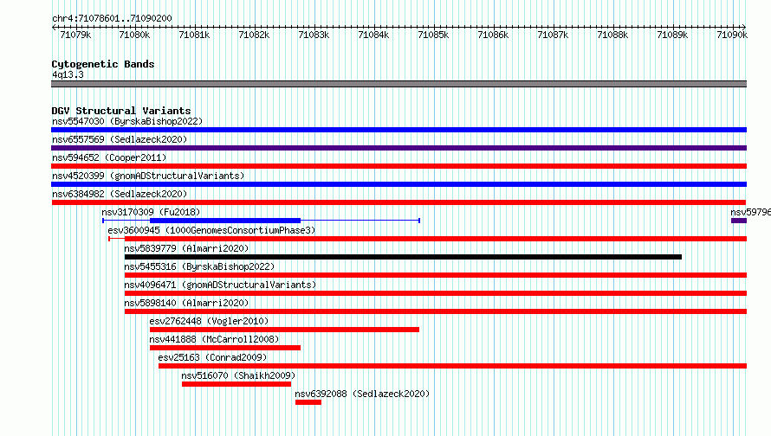The height and width of the screenshot is (436, 771).
Task: Click the 71082k ruler tick label
Action: pos(254,35)
